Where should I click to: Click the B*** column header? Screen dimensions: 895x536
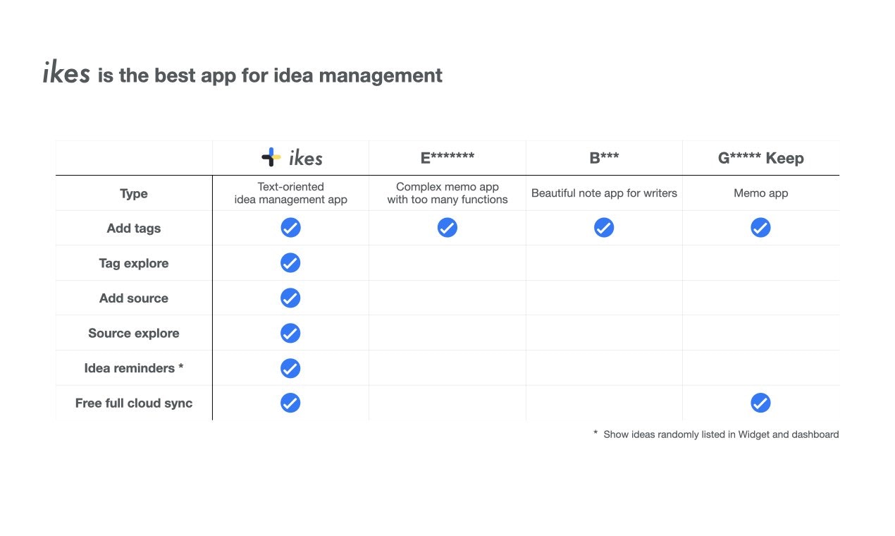coord(604,158)
